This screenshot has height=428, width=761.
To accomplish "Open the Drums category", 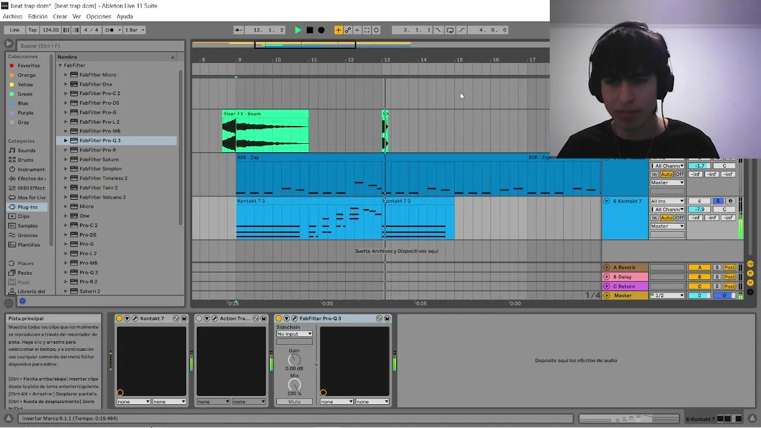I will click(x=26, y=160).
